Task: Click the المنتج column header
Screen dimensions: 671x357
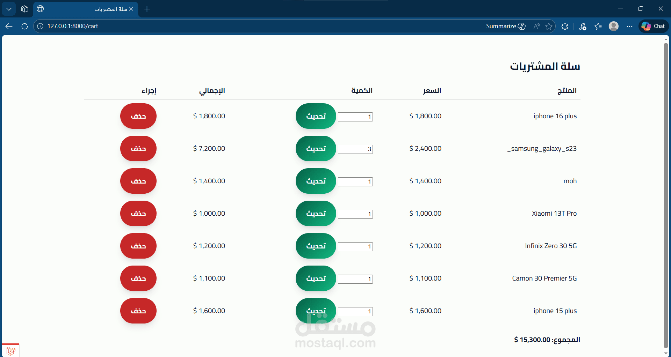Action: pos(567,91)
